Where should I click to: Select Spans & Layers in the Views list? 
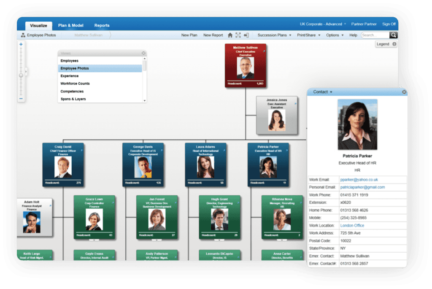[x=100, y=99]
